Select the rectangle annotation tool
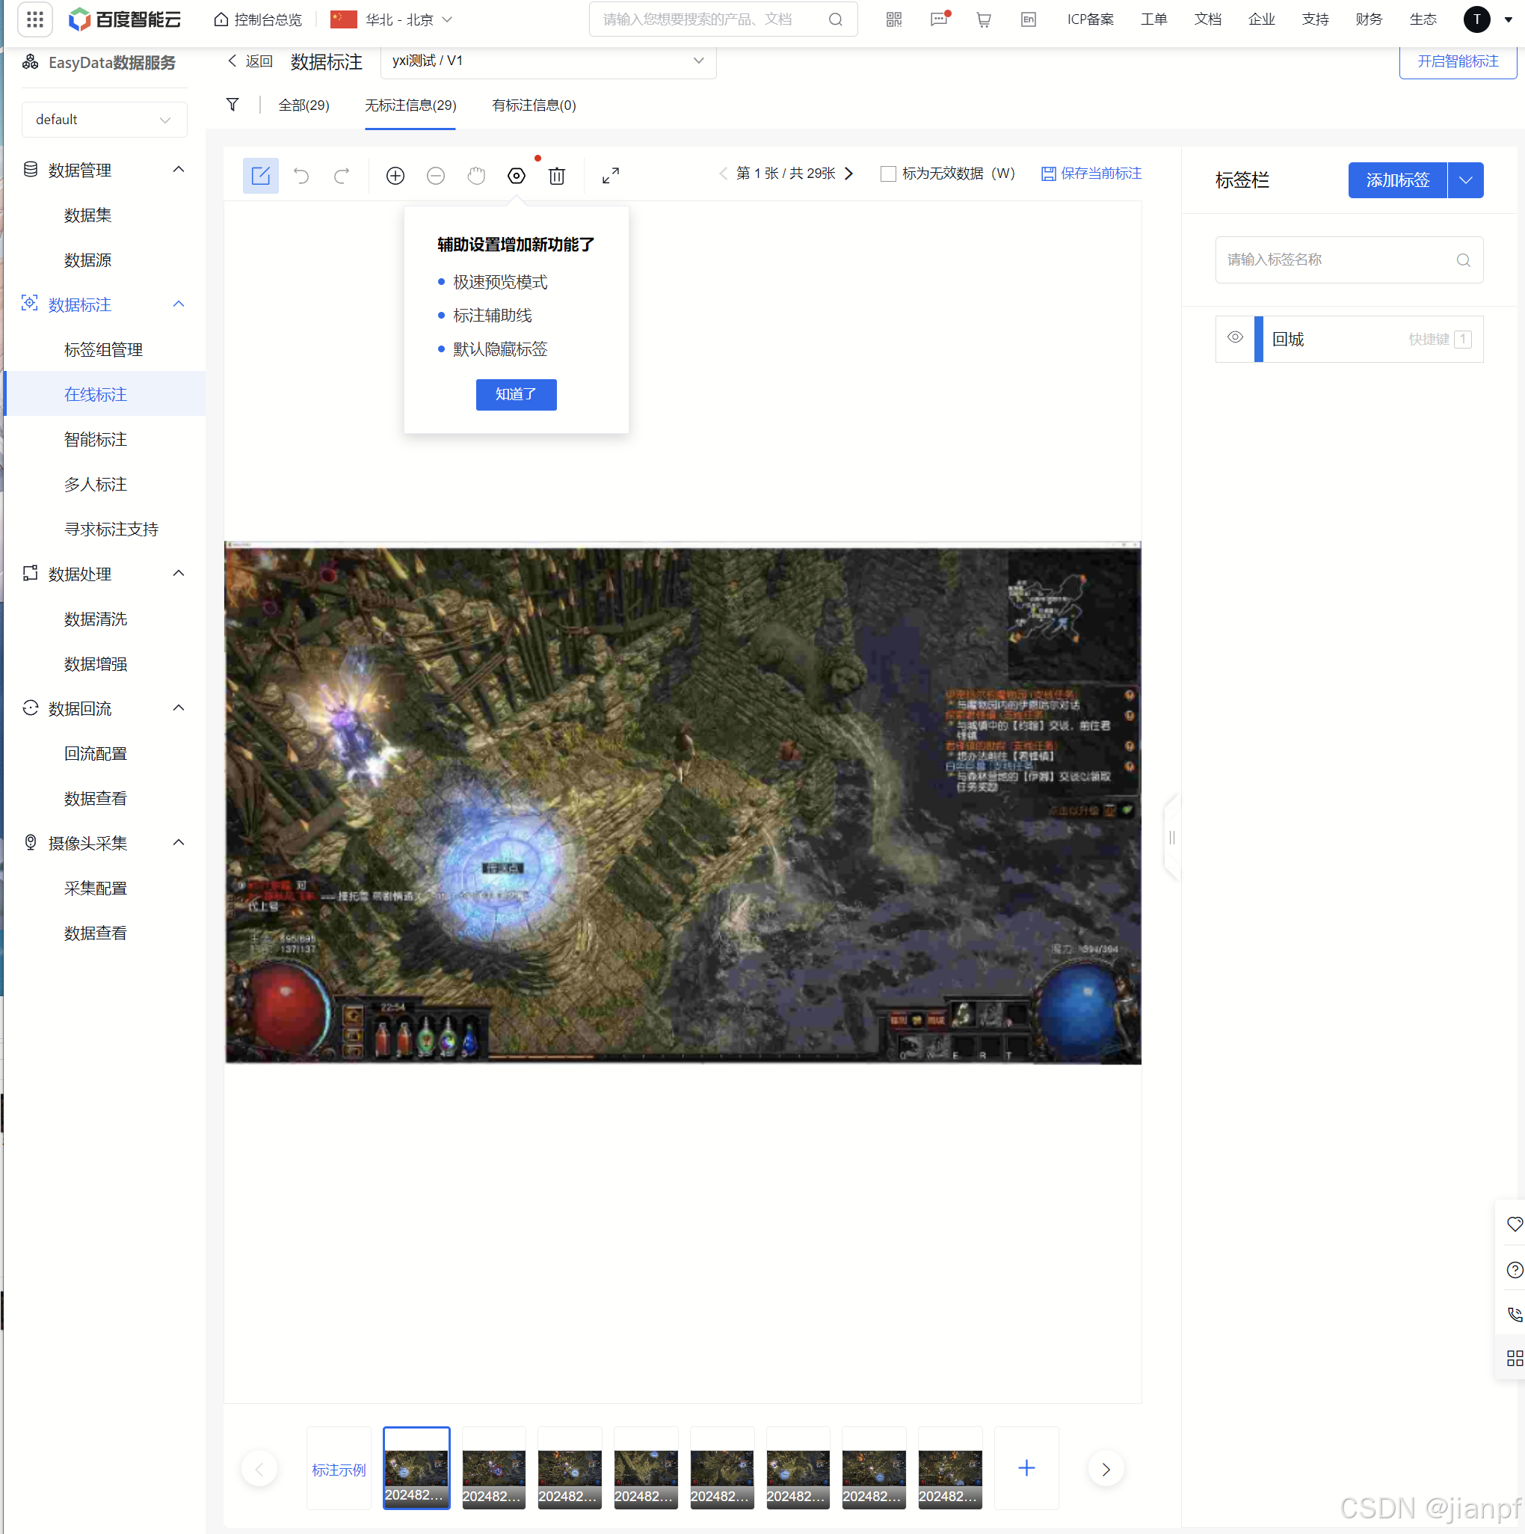The width and height of the screenshot is (1525, 1534). point(260,176)
